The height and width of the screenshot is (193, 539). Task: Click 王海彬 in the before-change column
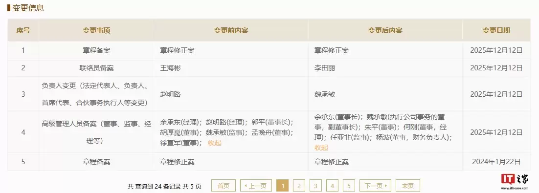point(171,68)
